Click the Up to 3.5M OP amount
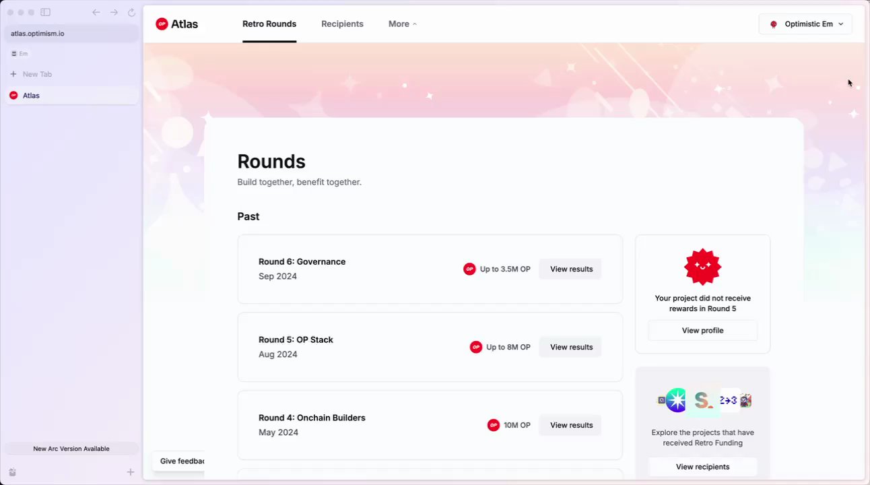 pyautogui.click(x=505, y=269)
